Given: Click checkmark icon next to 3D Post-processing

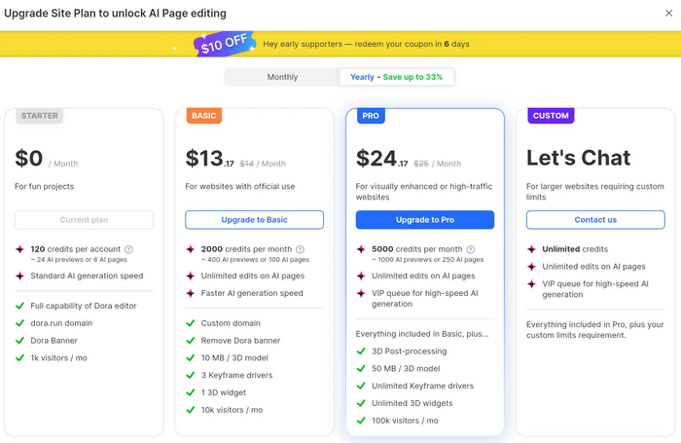Looking at the screenshot, I should point(361,351).
